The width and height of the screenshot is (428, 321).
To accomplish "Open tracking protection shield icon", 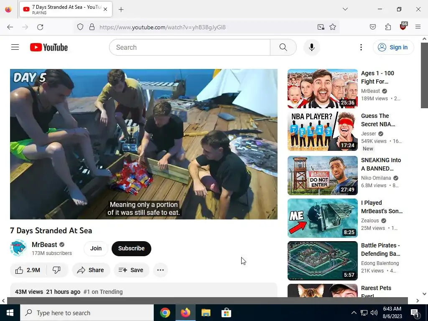I will point(80,27).
